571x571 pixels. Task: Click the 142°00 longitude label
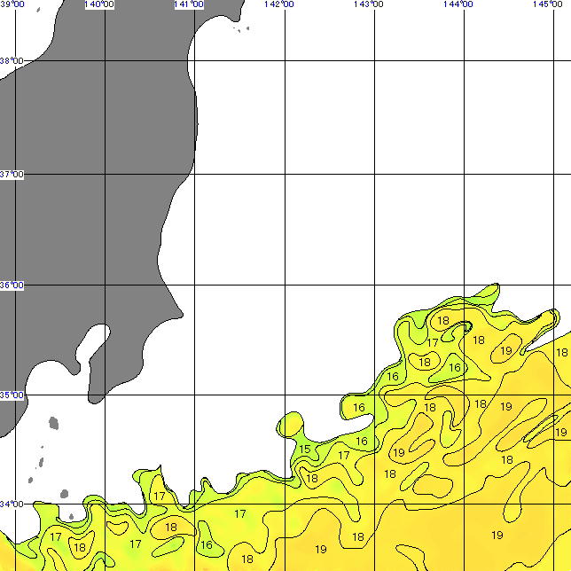coord(278,4)
